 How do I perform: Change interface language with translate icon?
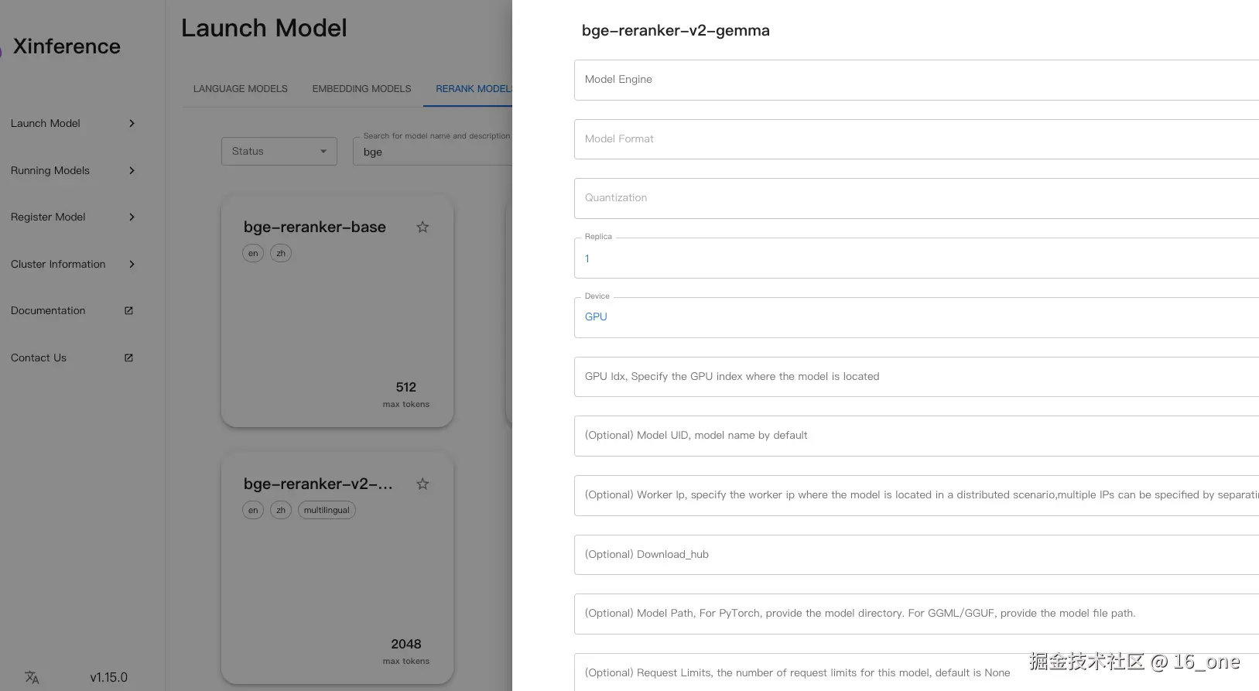tap(32, 677)
